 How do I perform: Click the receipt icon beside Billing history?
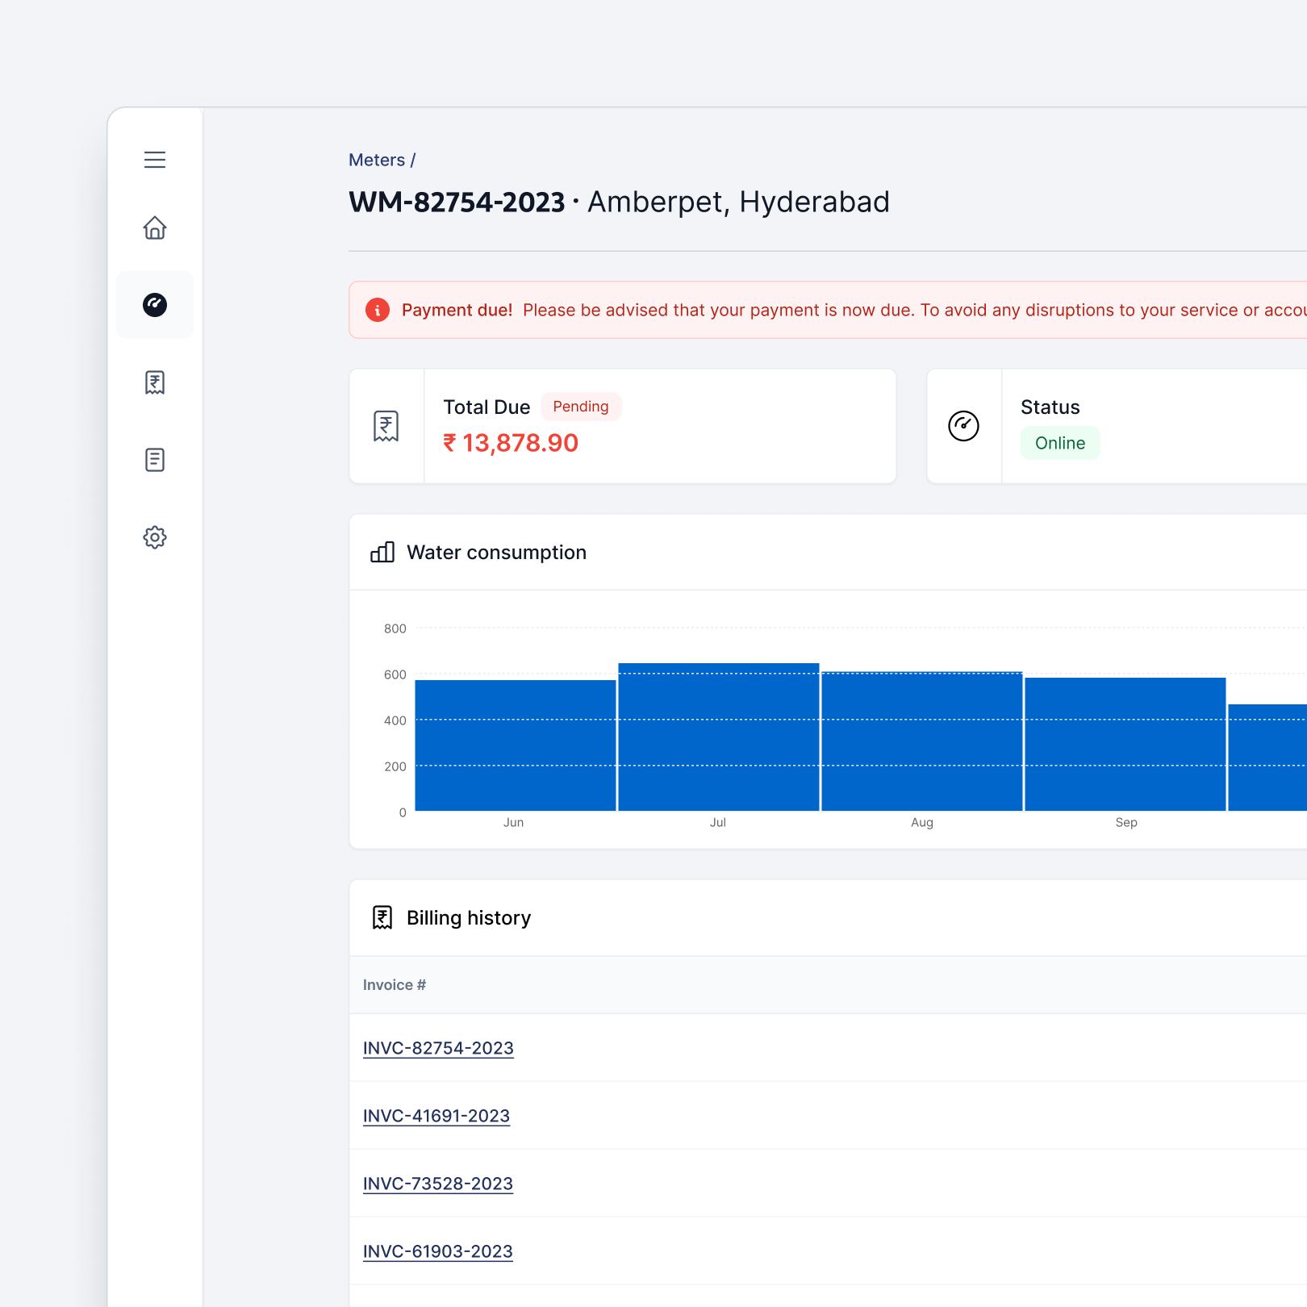[x=382, y=917]
